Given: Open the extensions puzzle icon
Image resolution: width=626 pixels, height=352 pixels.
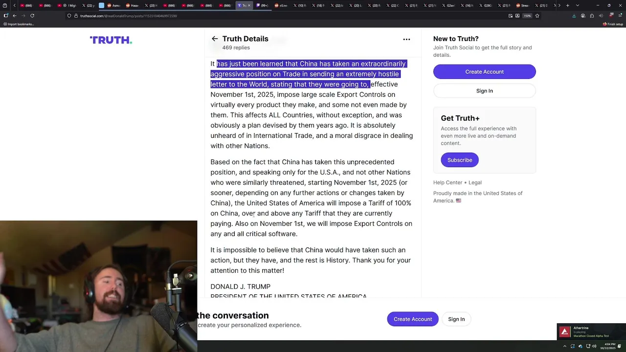Looking at the screenshot, I should 592,16.
